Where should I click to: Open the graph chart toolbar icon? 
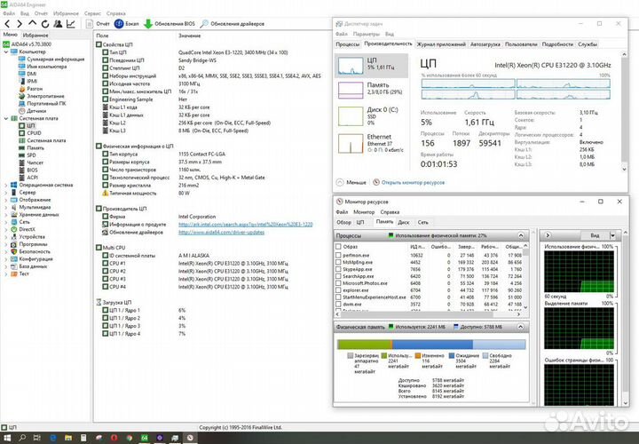71,24
